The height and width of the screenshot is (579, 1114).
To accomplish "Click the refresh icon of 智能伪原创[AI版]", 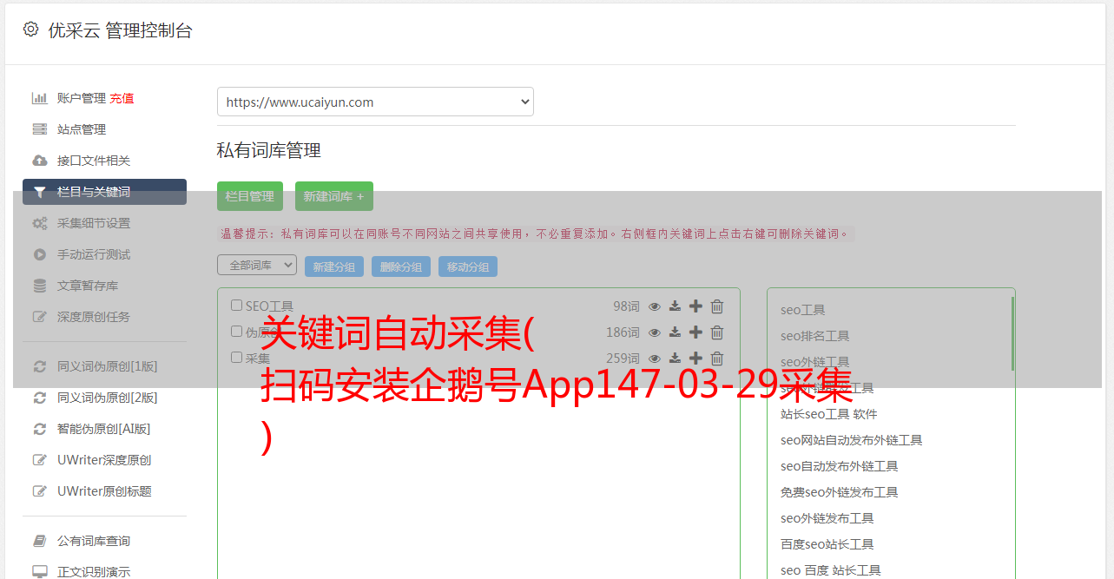I will click(x=39, y=429).
